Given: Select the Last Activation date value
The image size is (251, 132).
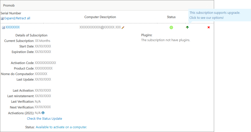Looking at the screenshot, I should [x=43, y=91].
